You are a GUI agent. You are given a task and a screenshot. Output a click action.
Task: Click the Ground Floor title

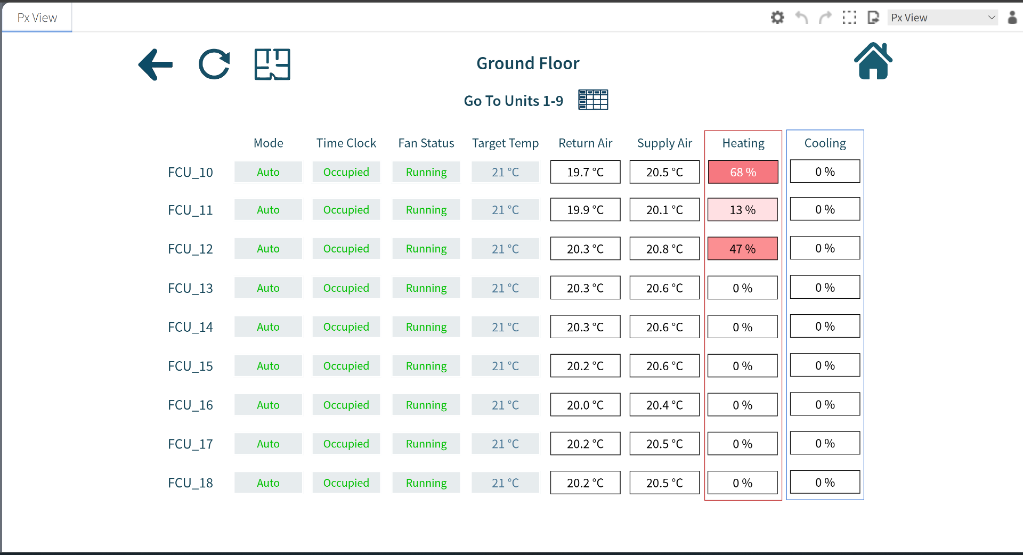527,63
